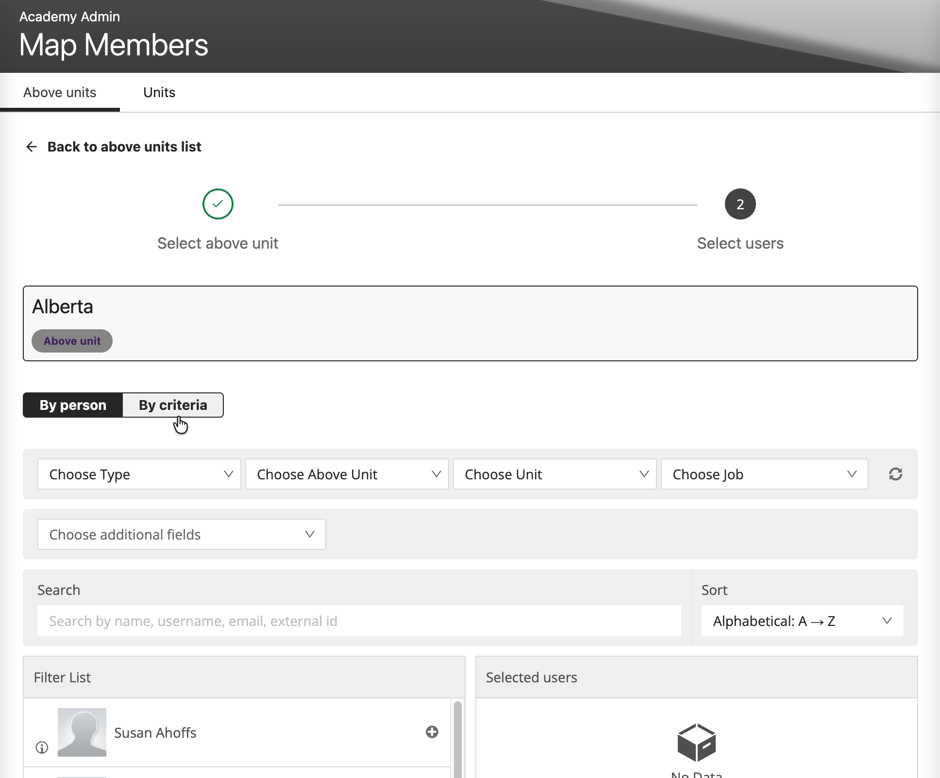Viewport: 940px width, 778px height.
Task: Select the Above units tab
Action: click(x=60, y=92)
